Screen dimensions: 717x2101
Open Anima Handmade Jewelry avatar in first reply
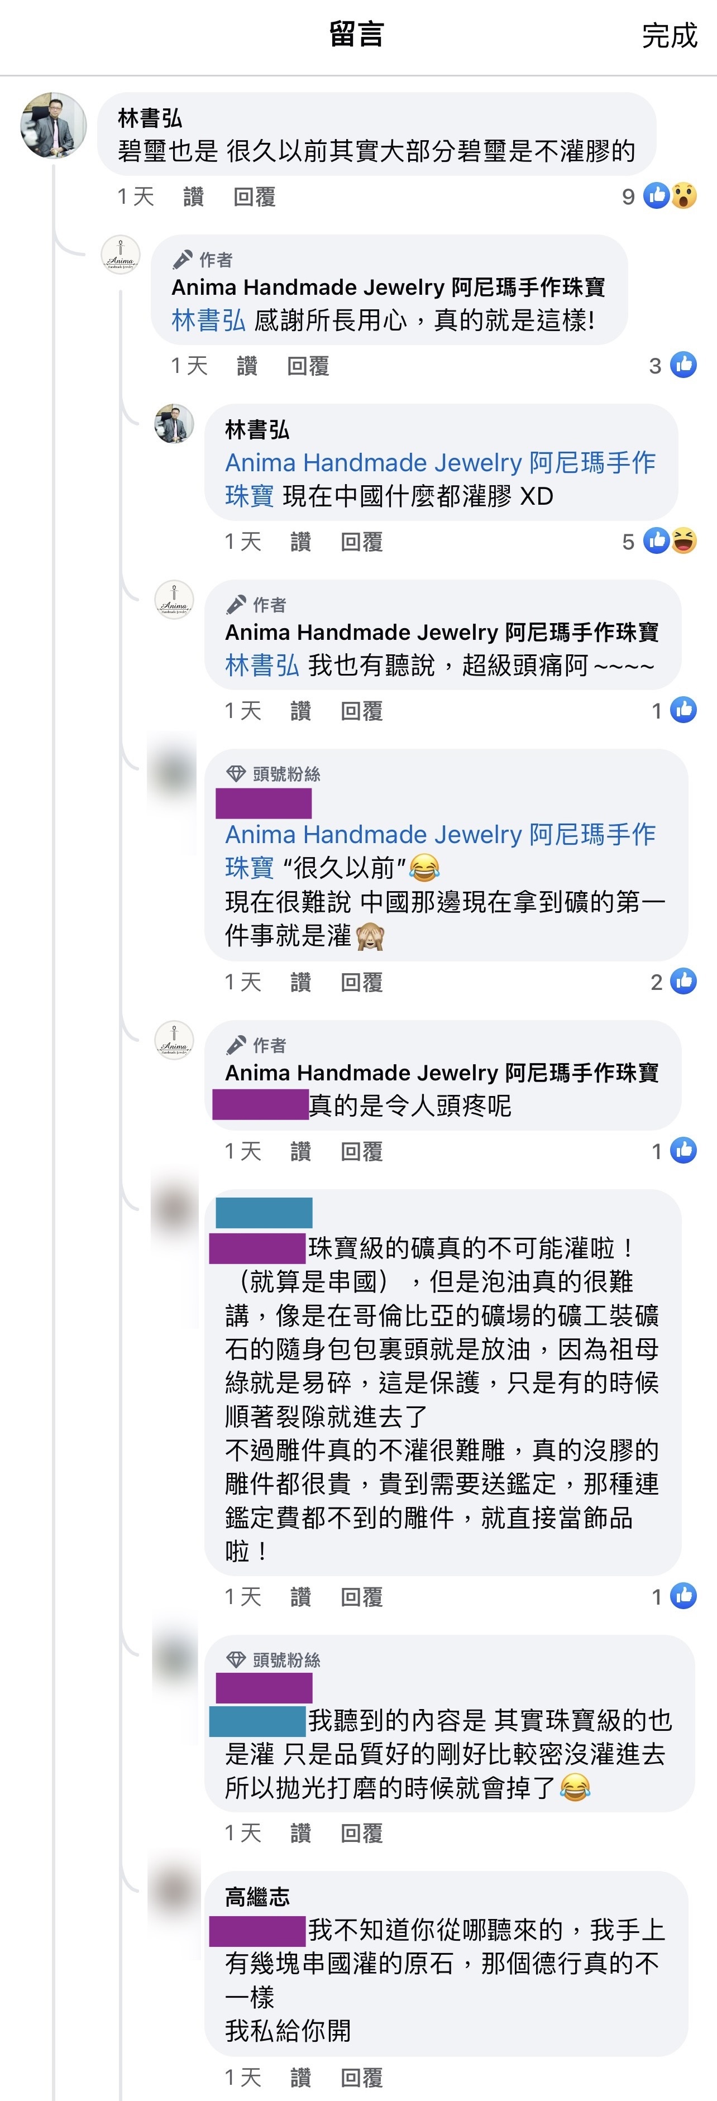click(x=120, y=255)
